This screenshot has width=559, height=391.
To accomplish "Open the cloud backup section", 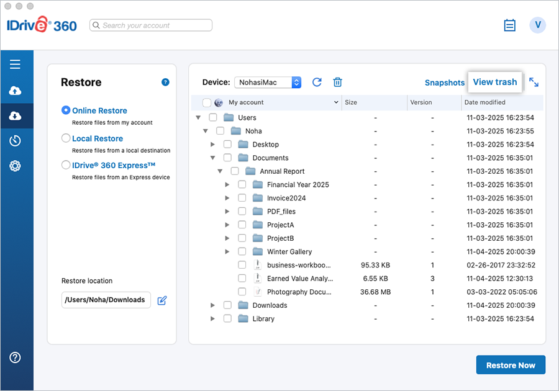I will [16, 91].
